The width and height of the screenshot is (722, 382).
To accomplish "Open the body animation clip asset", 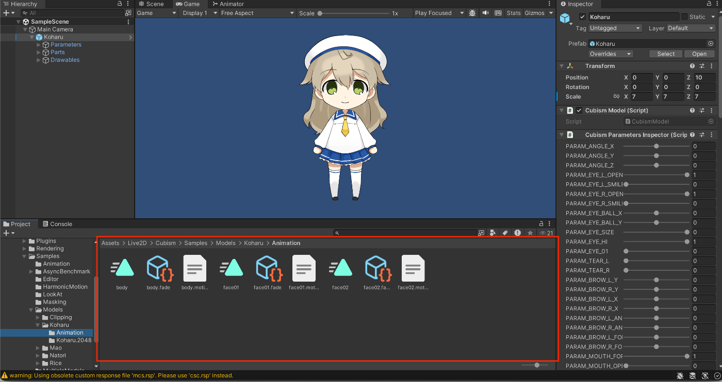I will tap(122, 268).
